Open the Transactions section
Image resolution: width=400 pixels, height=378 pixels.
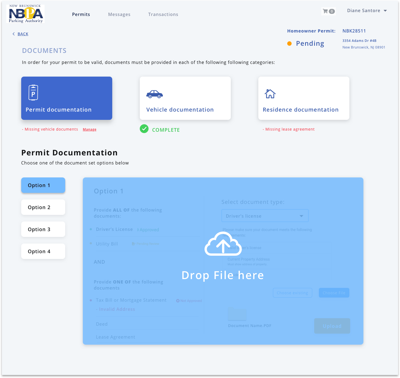tap(163, 14)
